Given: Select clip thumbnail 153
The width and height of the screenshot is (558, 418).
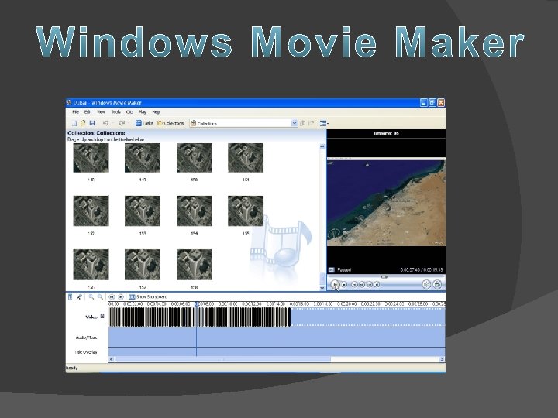Looking at the screenshot, I should (143, 211).
